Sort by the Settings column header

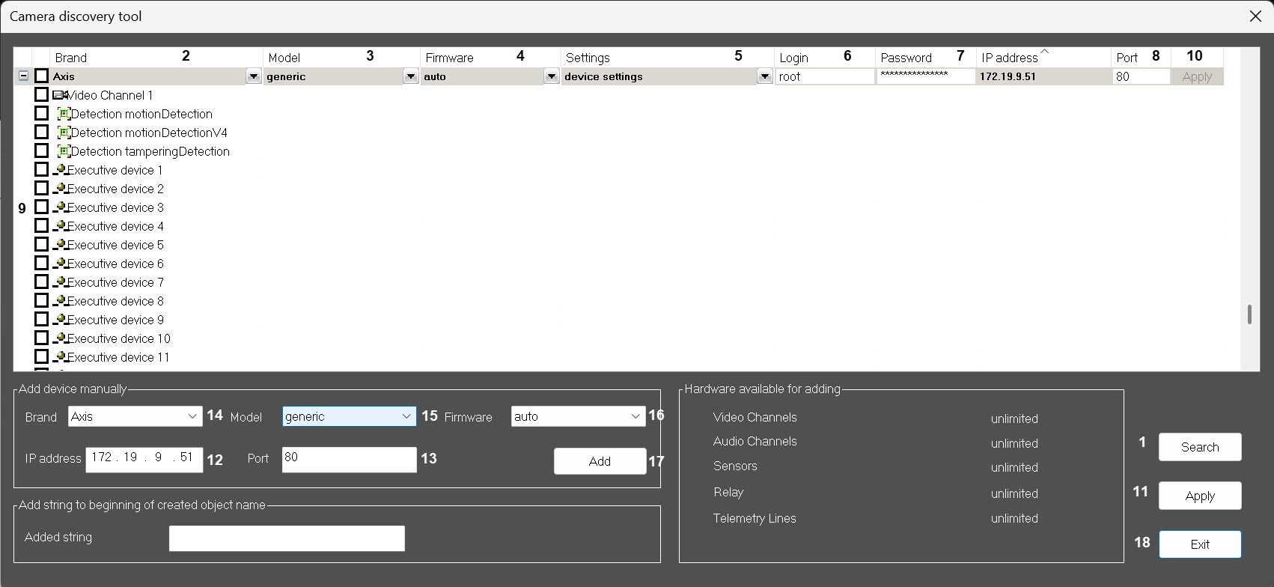click(x=668, y=58)
